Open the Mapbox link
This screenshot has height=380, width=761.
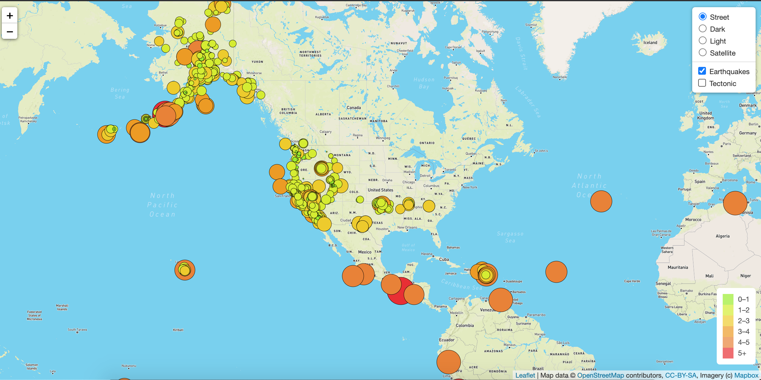click(746, 375)
